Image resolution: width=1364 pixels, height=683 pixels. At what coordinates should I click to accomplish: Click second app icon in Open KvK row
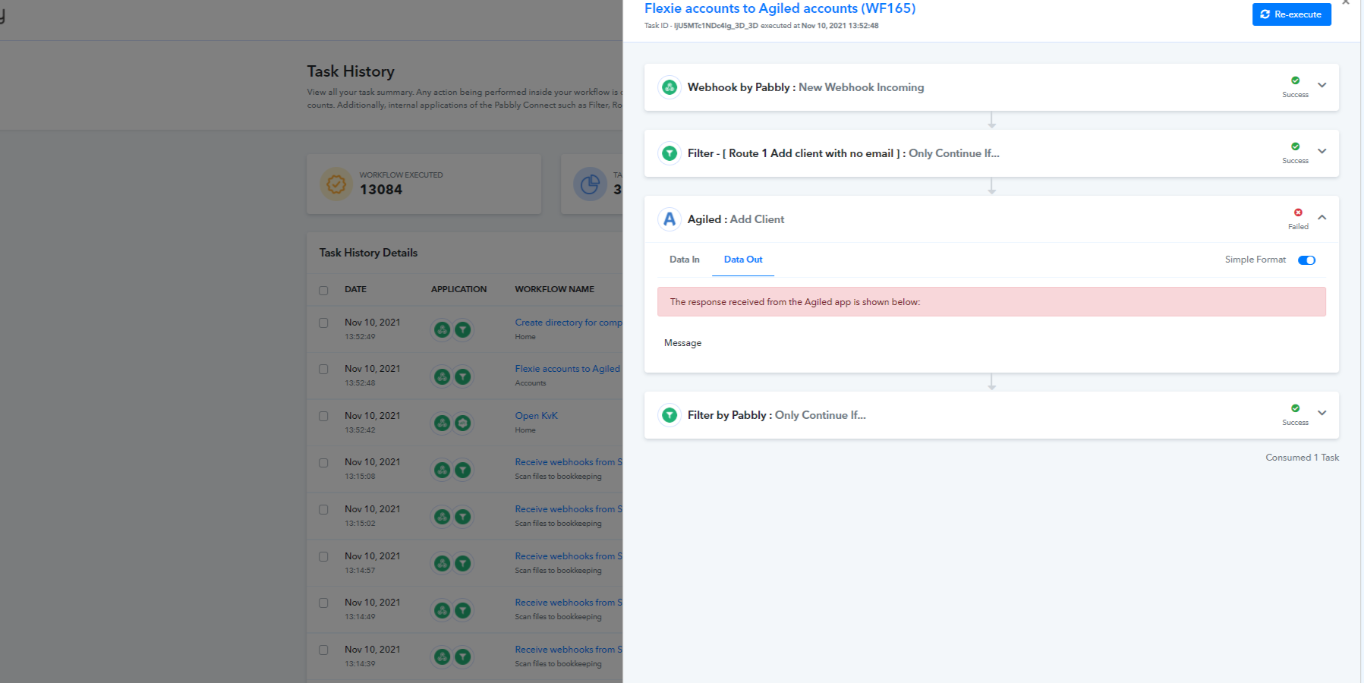point(462,423)
